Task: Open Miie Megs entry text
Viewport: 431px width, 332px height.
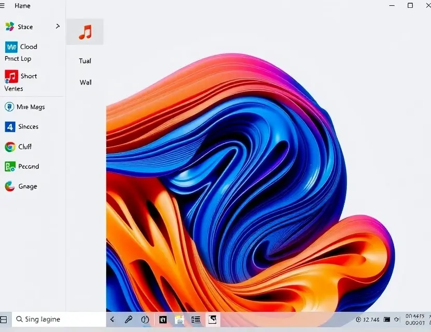Action: (x=31, y=107)
